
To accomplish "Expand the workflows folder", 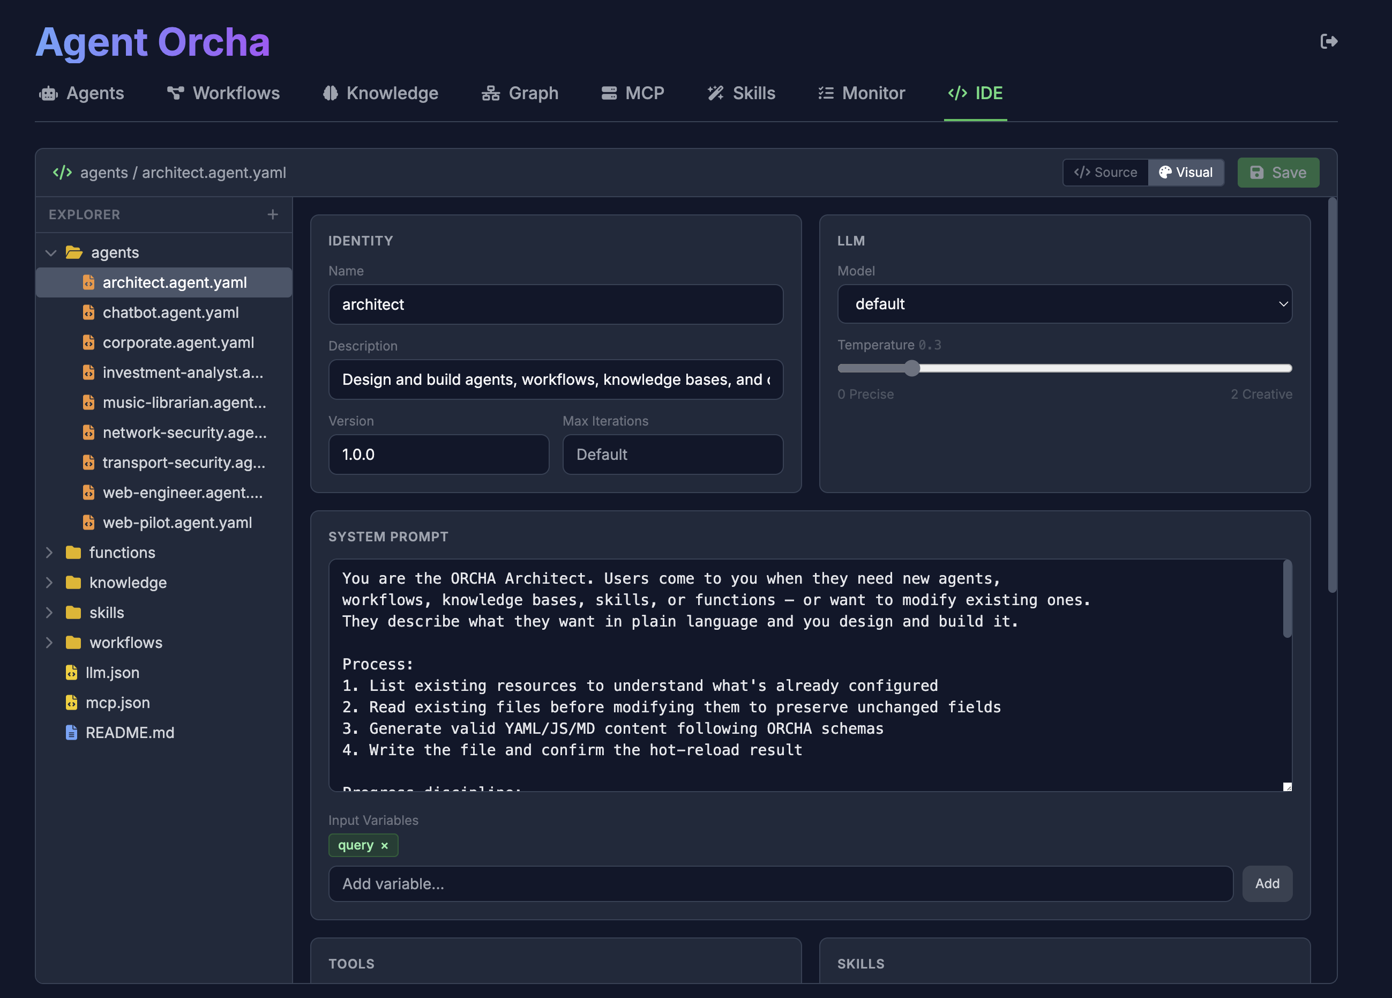I will [50, 643].
